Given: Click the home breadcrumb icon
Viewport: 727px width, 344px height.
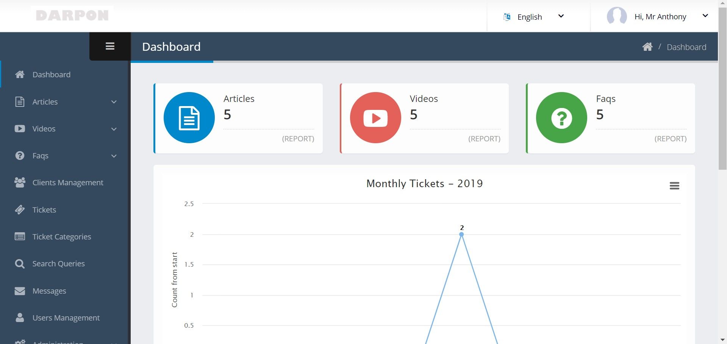Looking at the screenshot, I should click(x=647, y=47).
